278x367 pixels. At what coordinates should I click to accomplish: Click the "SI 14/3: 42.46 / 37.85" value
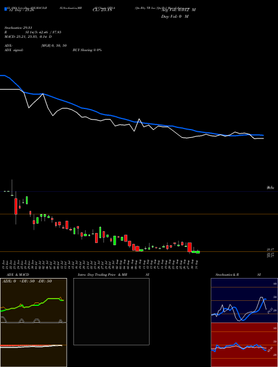click(43, 32)
